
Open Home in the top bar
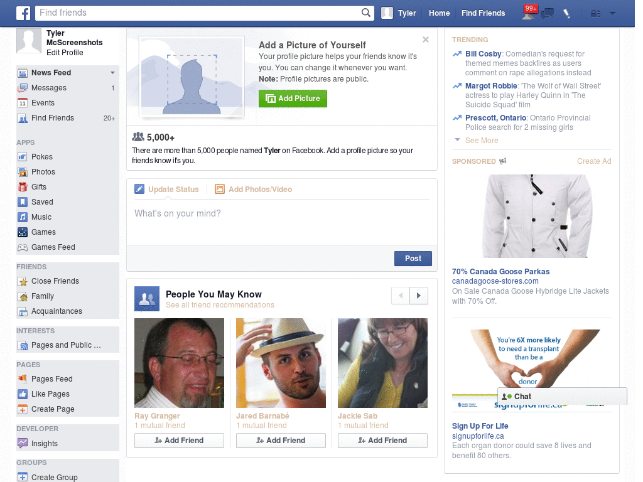439,13
